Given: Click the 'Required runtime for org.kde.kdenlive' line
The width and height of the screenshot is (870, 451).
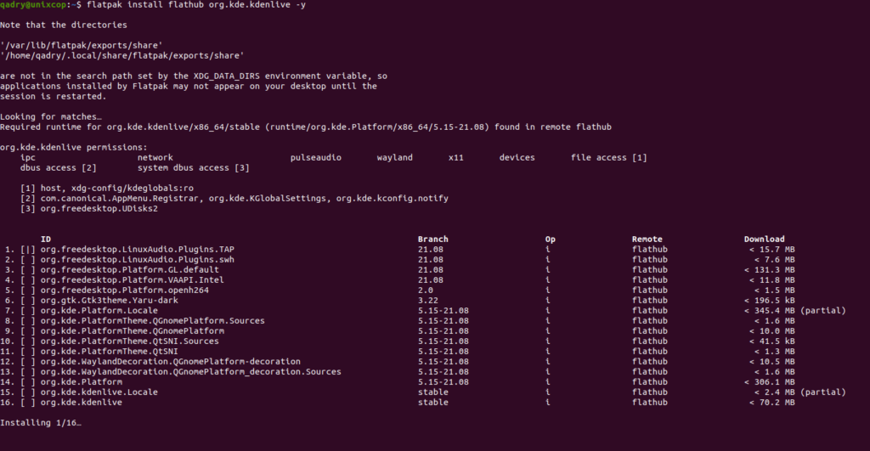Looking at the screenshot, I should (x=306, y=127).
